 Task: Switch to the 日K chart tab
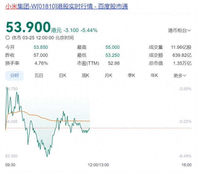pos(62,76)
